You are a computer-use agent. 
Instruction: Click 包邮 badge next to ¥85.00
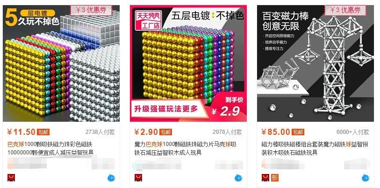(298, 132)
